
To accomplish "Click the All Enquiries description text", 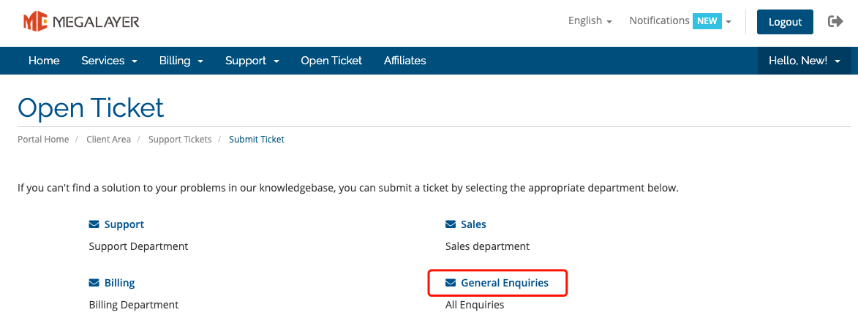I will click(475, 305).
